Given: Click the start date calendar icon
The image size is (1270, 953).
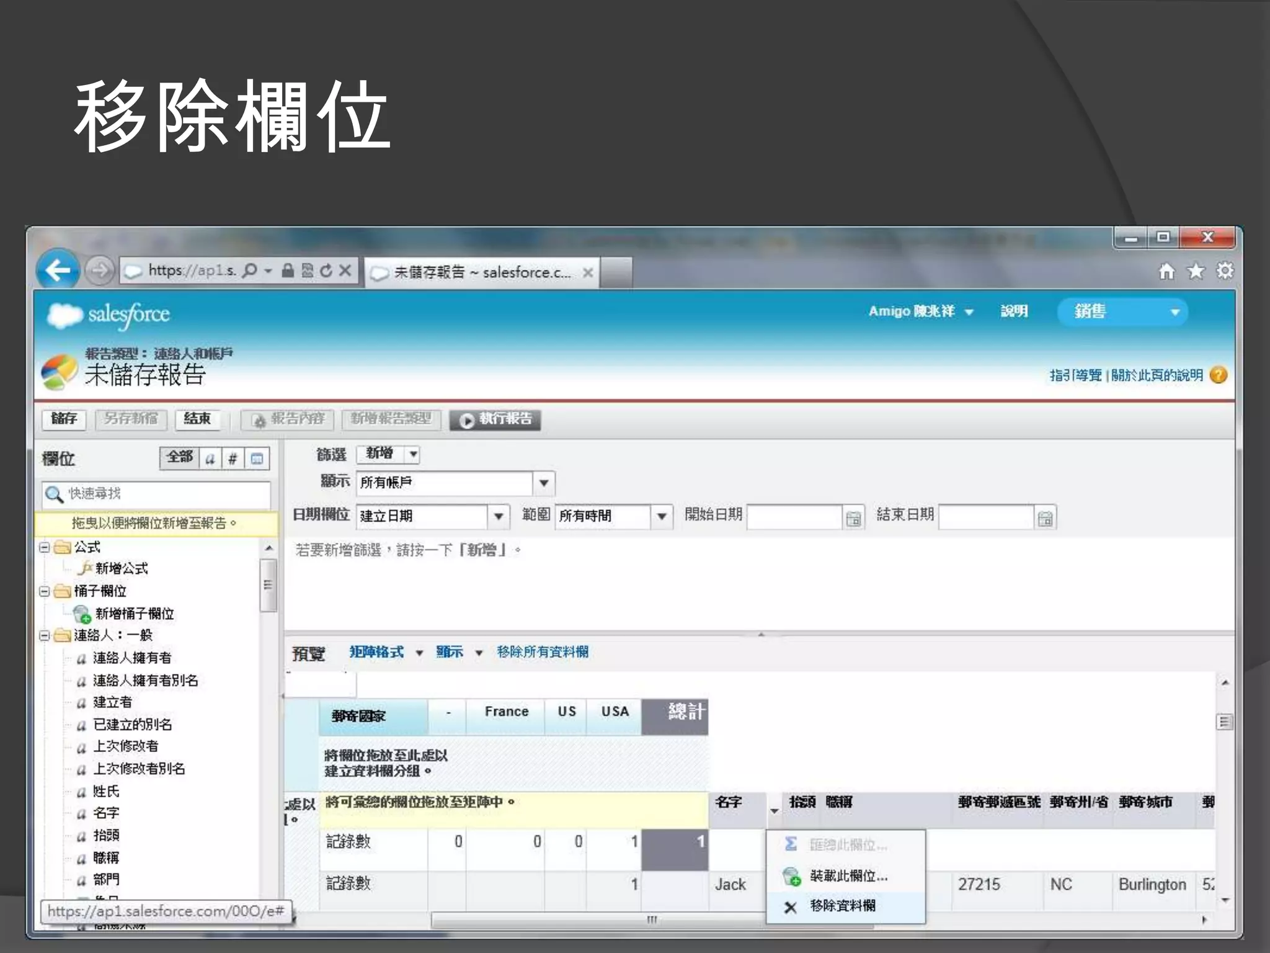Looking at the screenshot, I should coord(853,518).
